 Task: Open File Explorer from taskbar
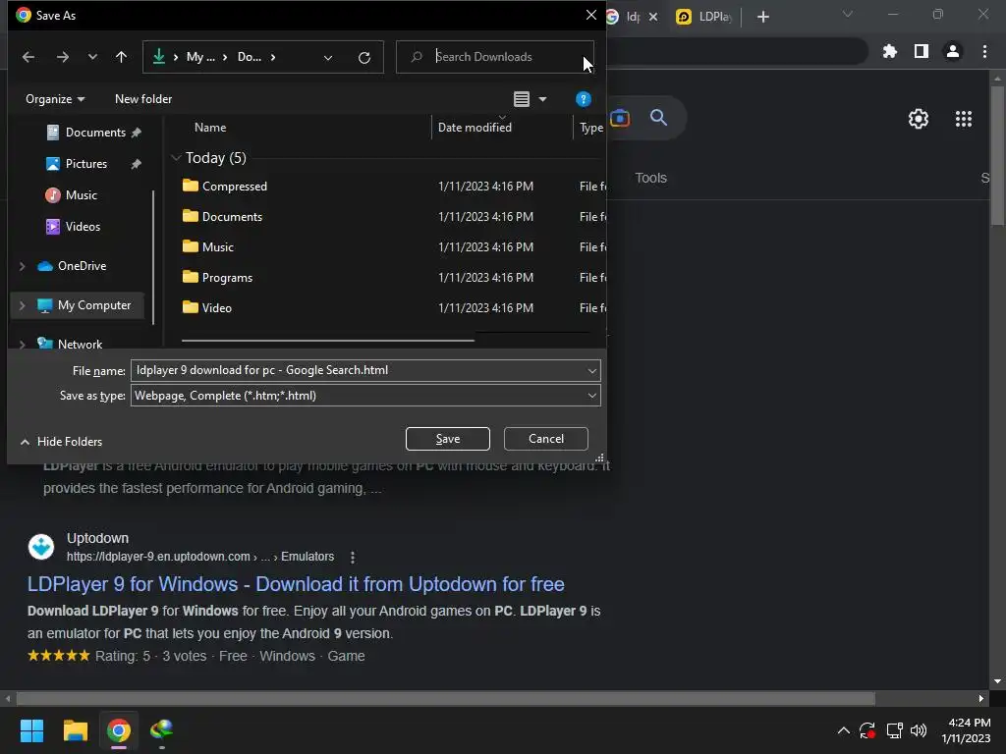click(75, 730)
